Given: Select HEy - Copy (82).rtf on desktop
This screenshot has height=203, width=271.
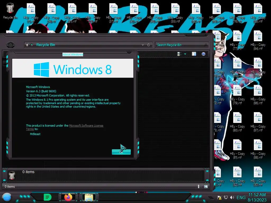Looking at the screenshot, I should point(237,176).
